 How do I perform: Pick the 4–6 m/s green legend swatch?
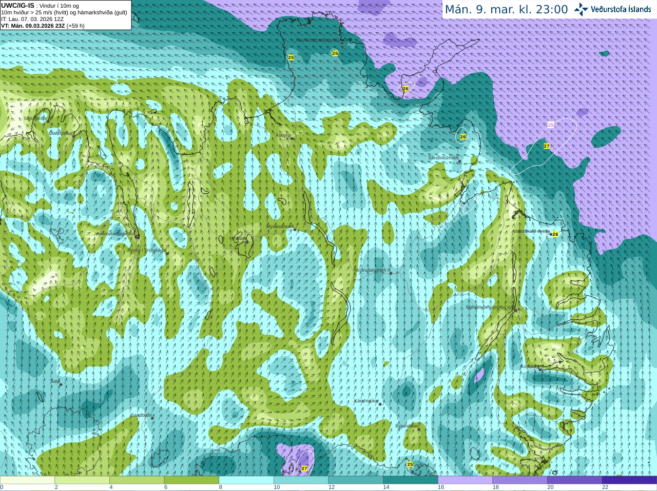coord(137,480)
